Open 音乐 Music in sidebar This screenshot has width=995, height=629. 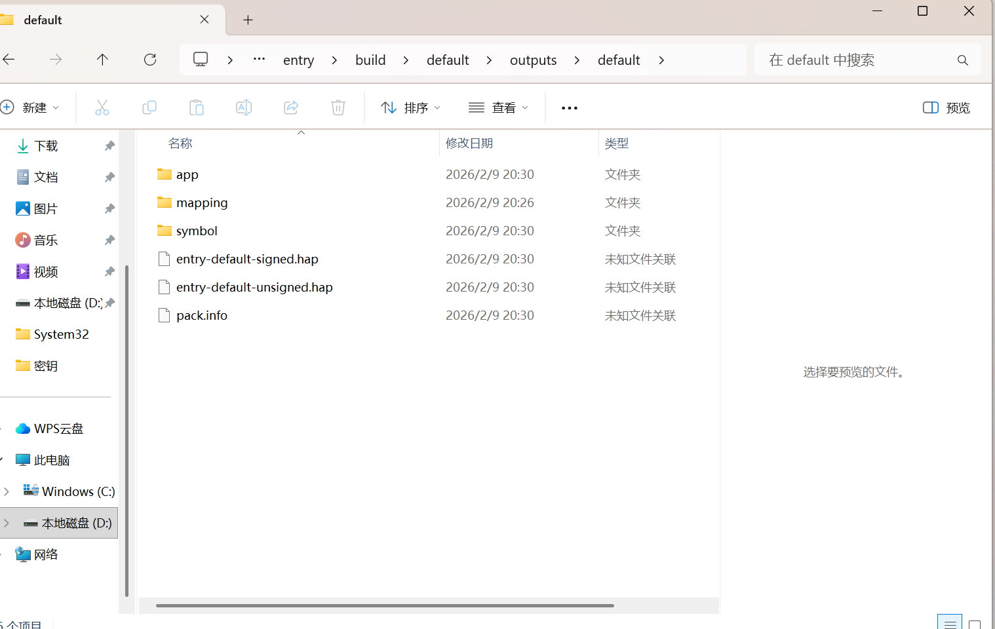46,240
